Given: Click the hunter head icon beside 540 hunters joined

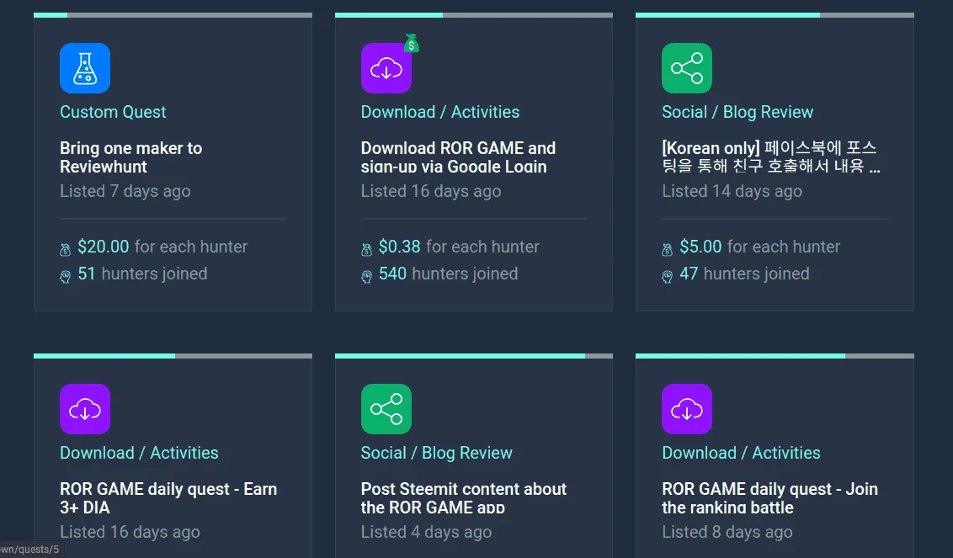Looking at the screenshot, I should click(366, 277).
